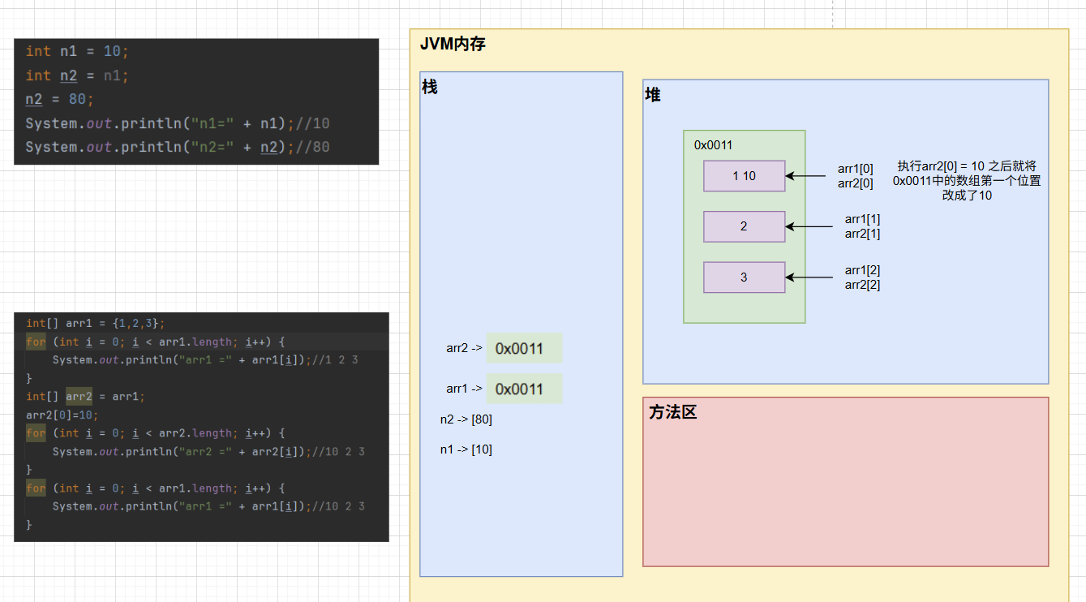Click the 0x0011 address label inside the heap
Screen dimensions: 1086x602
(713, 145)
